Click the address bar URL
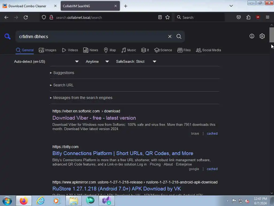The height and width of the screenshot is (206, 274). (79, 17)
